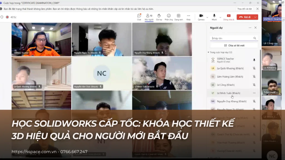Close the Người dự panel
The image size is (285, 160).
point(255,27)
